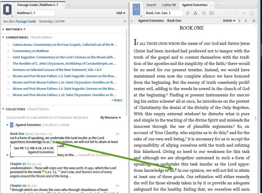Select the Against Eunomius tab

point(195,5)
